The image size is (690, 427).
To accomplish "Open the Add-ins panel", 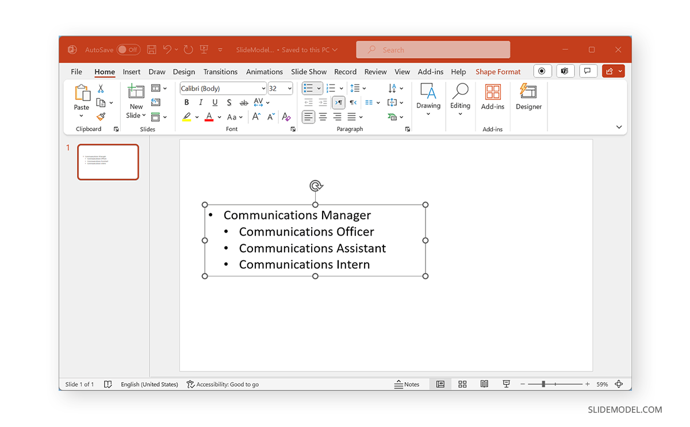I will tap(492, 99).
